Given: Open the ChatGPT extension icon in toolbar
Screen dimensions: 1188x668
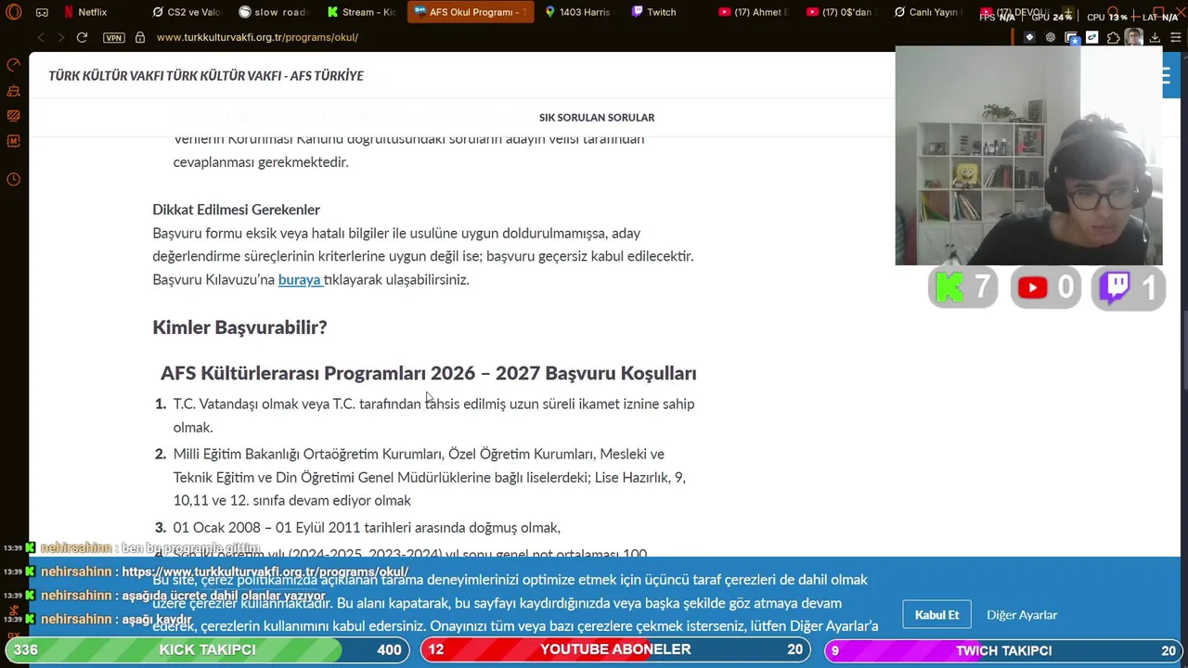Looking at the screenshot, I should click(x=1051, y=37).
